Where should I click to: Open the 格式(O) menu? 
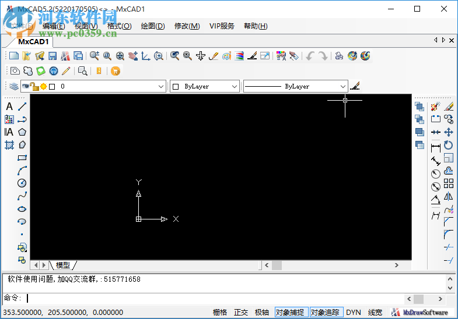click(x=119, y=26)
